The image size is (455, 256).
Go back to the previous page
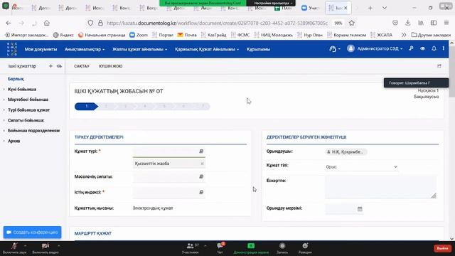pyautogui.click(x=9, y=23)
